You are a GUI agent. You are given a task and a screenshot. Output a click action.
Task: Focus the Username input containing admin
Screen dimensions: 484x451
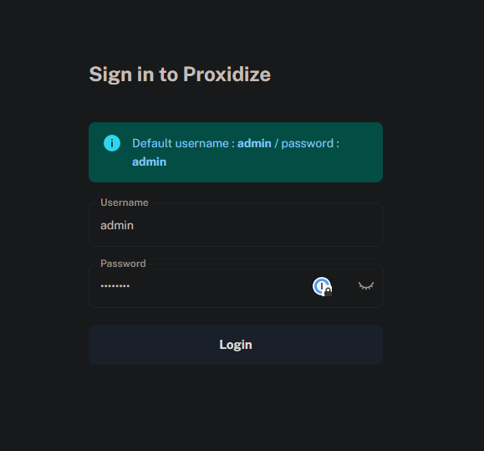point(236,225)
